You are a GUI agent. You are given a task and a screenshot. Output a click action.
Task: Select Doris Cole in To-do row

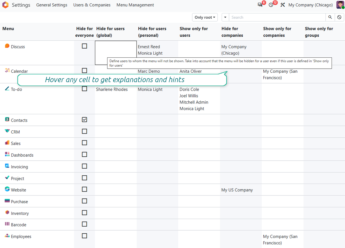pyautogui.click(x=189, y=89)
